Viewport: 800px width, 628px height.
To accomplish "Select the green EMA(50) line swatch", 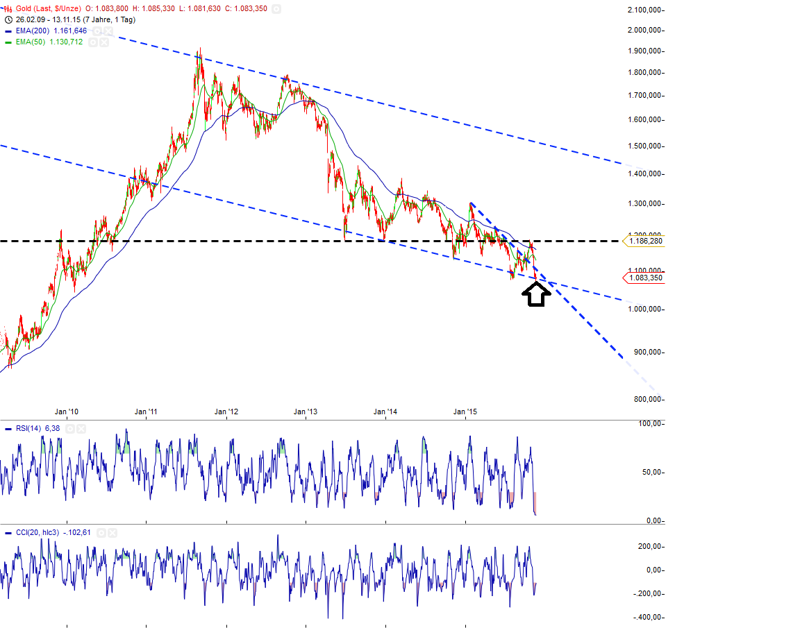I will coord(7,42).
